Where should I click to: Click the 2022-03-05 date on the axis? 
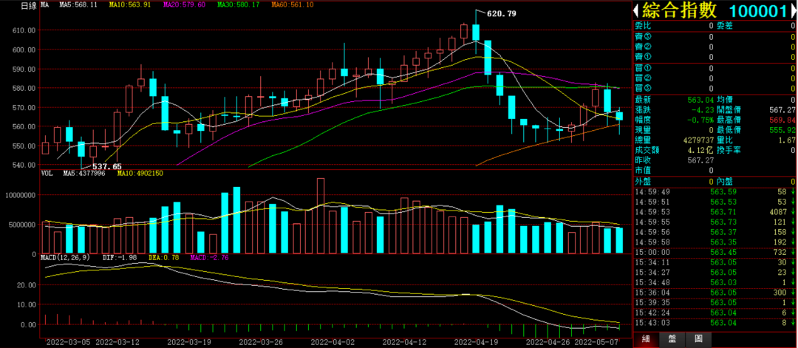[68, 342]
